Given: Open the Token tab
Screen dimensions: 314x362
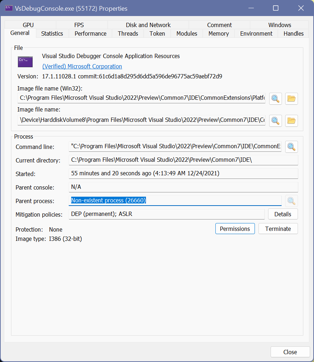Looking at the screenshot, I should pos(157,34).
